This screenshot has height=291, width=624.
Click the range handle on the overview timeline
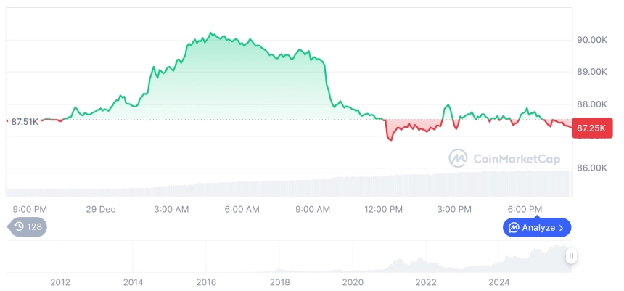click(x=572, y=255)
